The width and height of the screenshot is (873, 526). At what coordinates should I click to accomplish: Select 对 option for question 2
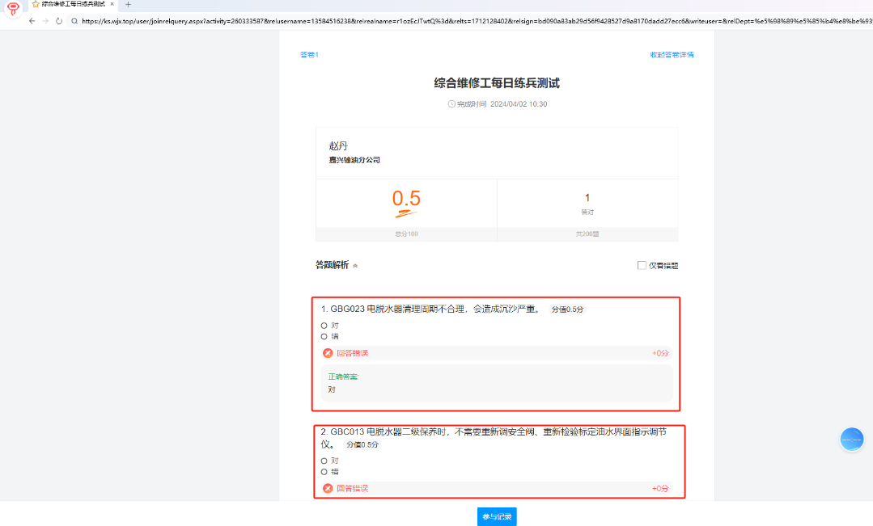click(x=324, y=461)
